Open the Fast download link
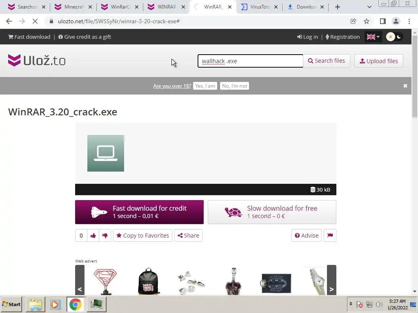The width and height of the screenshot is (418, 313). [29, 37]
